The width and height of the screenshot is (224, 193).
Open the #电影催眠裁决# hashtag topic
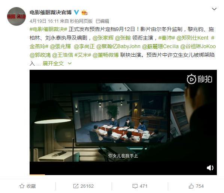coord(48,29)
